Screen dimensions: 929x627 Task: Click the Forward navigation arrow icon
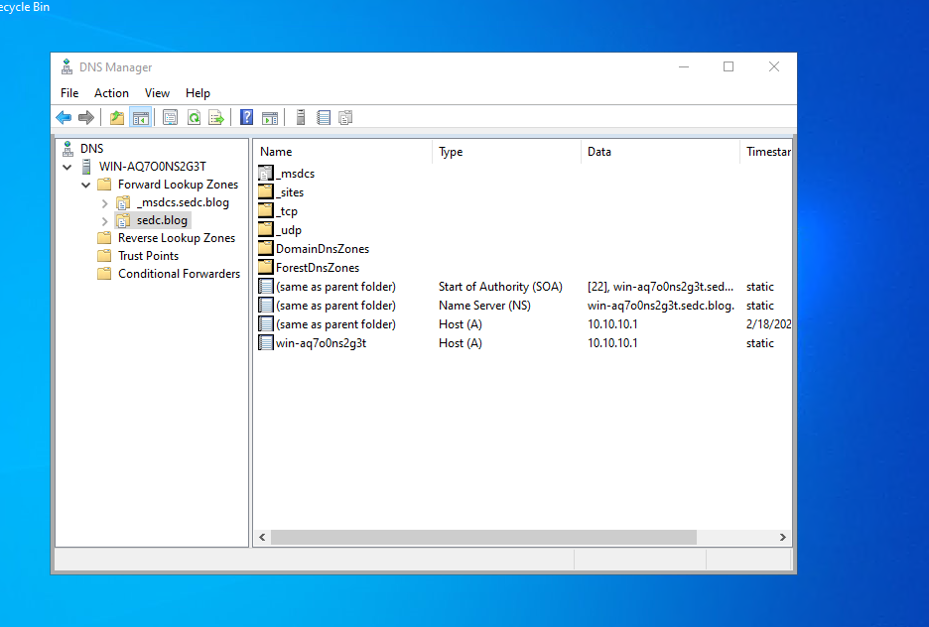click(x=86, y=117)
